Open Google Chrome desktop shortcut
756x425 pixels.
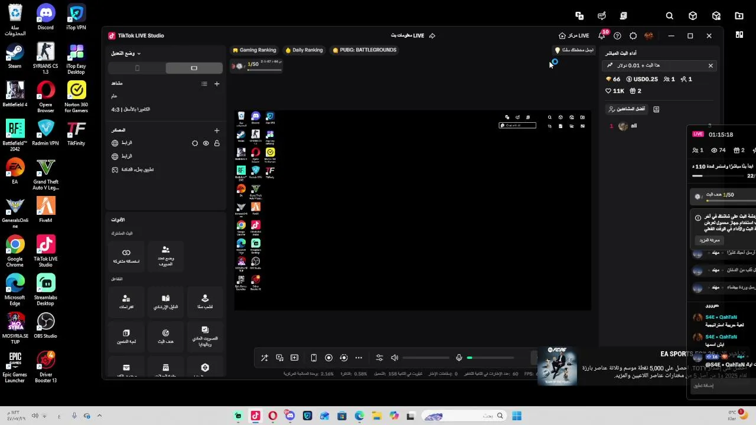15,251
